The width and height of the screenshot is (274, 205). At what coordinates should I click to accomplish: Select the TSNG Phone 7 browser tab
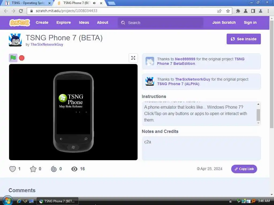[77, 3]
